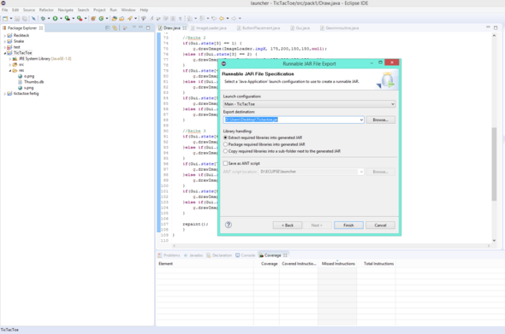Expand the Snake project
505x334 pixels.
tap(5, 42)
